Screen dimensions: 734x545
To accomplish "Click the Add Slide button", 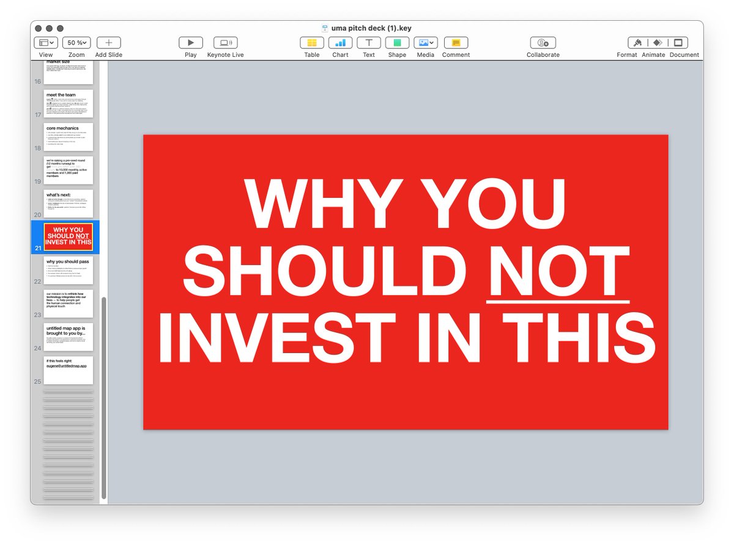I will (x=109, y=43).
